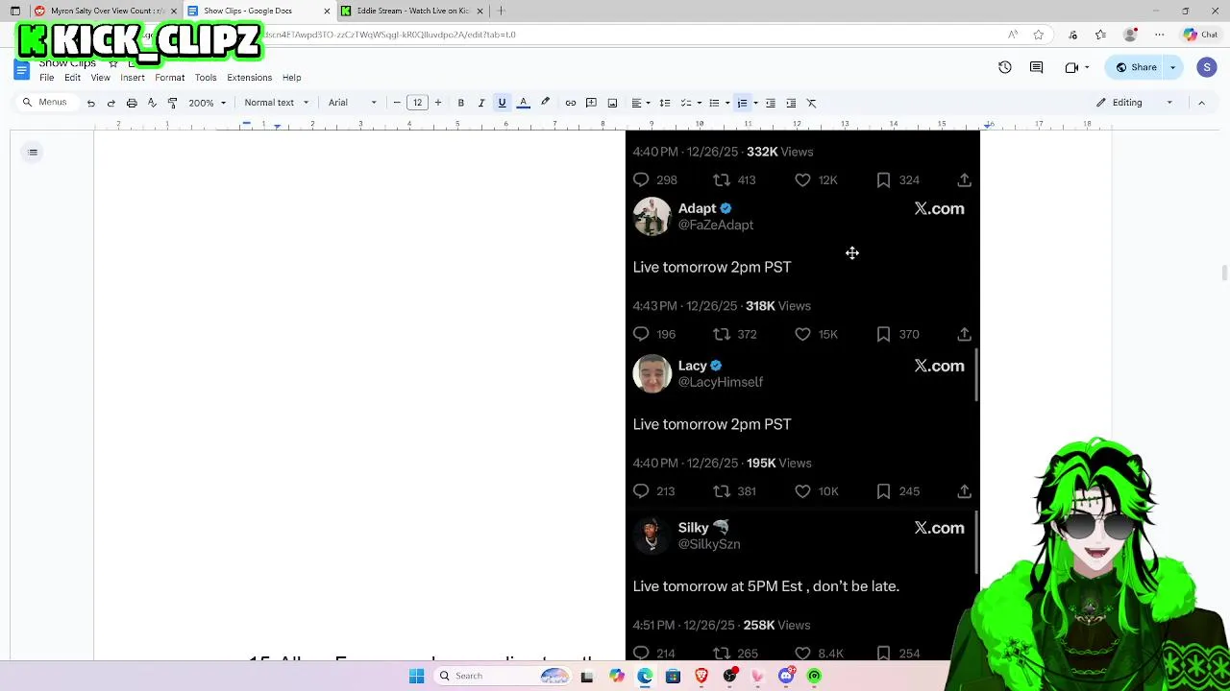Open Microsoft Store from taskbar
The image size is (1230, 691).
click(673, 676)
